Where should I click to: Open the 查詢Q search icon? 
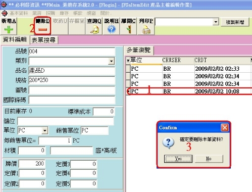[94, 30]
